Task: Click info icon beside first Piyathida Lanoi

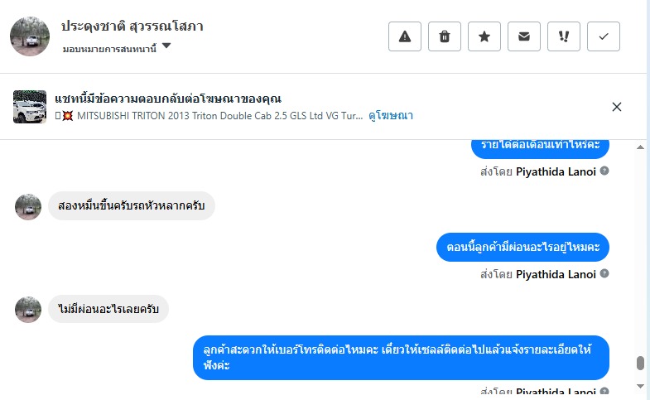Action: coord(604,171)
